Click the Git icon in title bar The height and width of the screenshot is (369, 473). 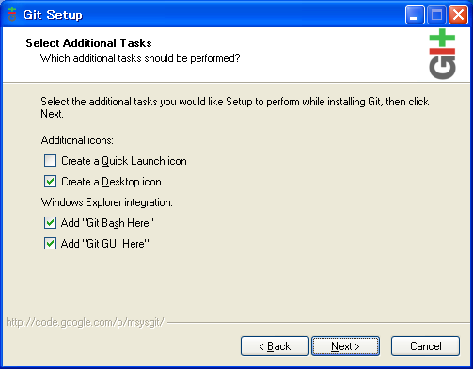pyautogui.click(x=12, y=14)
